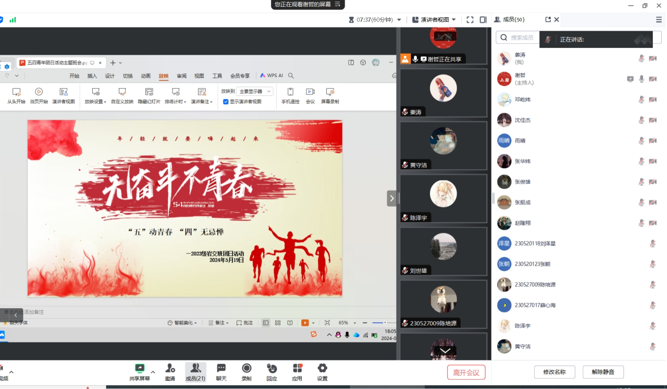Select the 动画 ribbon tab
667x389 pixels.
pos(145,76)
